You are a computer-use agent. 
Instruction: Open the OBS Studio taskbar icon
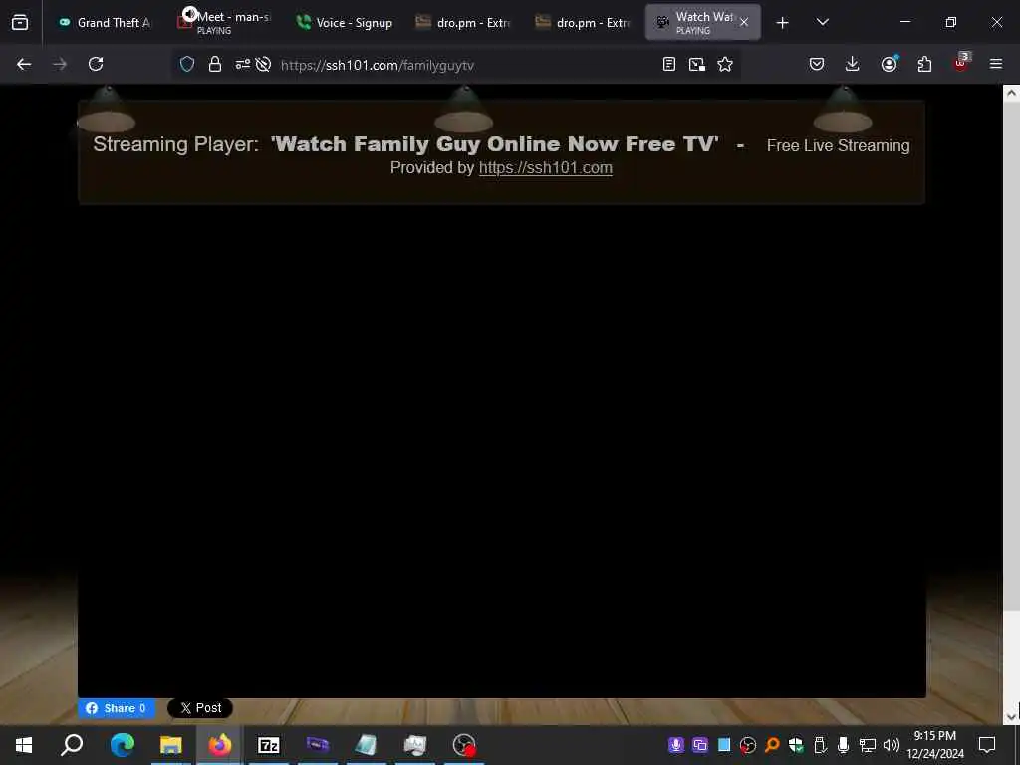(464, 745)
